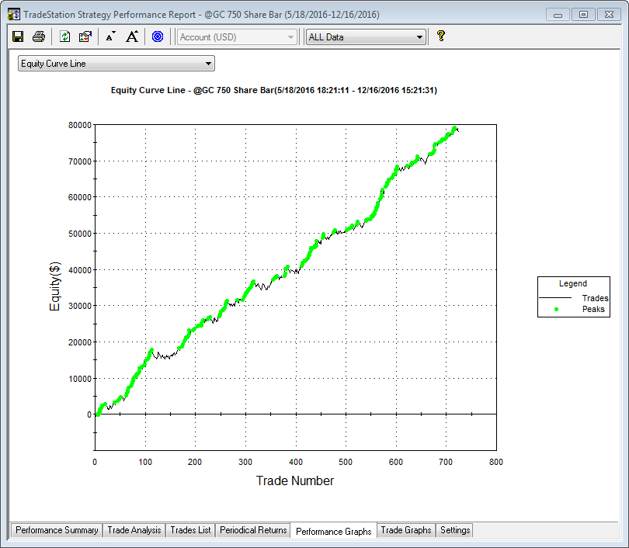This screenshot has width=629, height=548.
Task: Show the Trade Graphs tab
Action: tap(405, 530)
